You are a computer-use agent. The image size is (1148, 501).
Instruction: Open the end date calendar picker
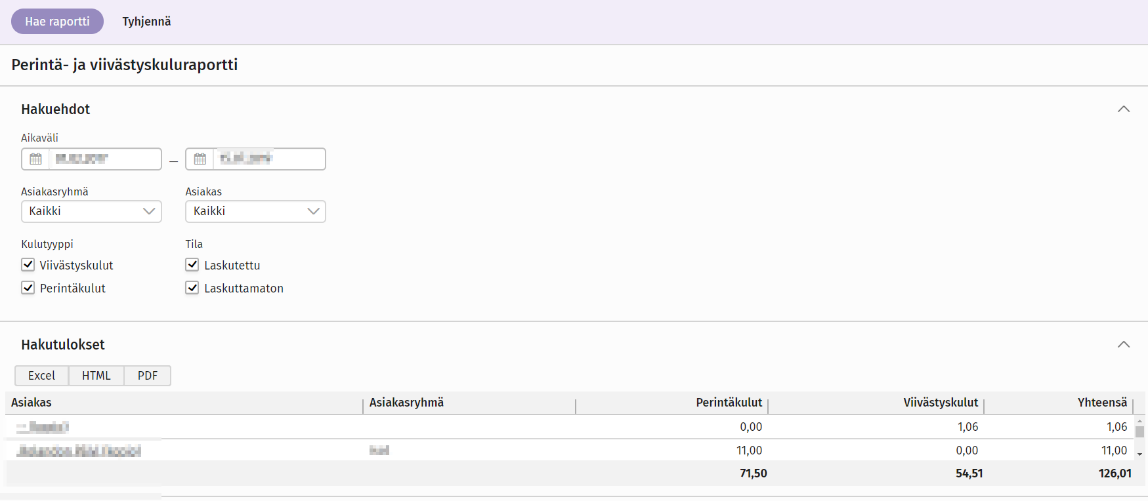[200, 159]
